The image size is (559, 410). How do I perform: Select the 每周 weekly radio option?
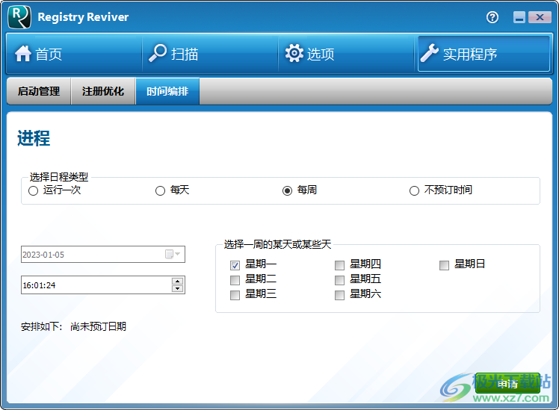tap(300, 190)
